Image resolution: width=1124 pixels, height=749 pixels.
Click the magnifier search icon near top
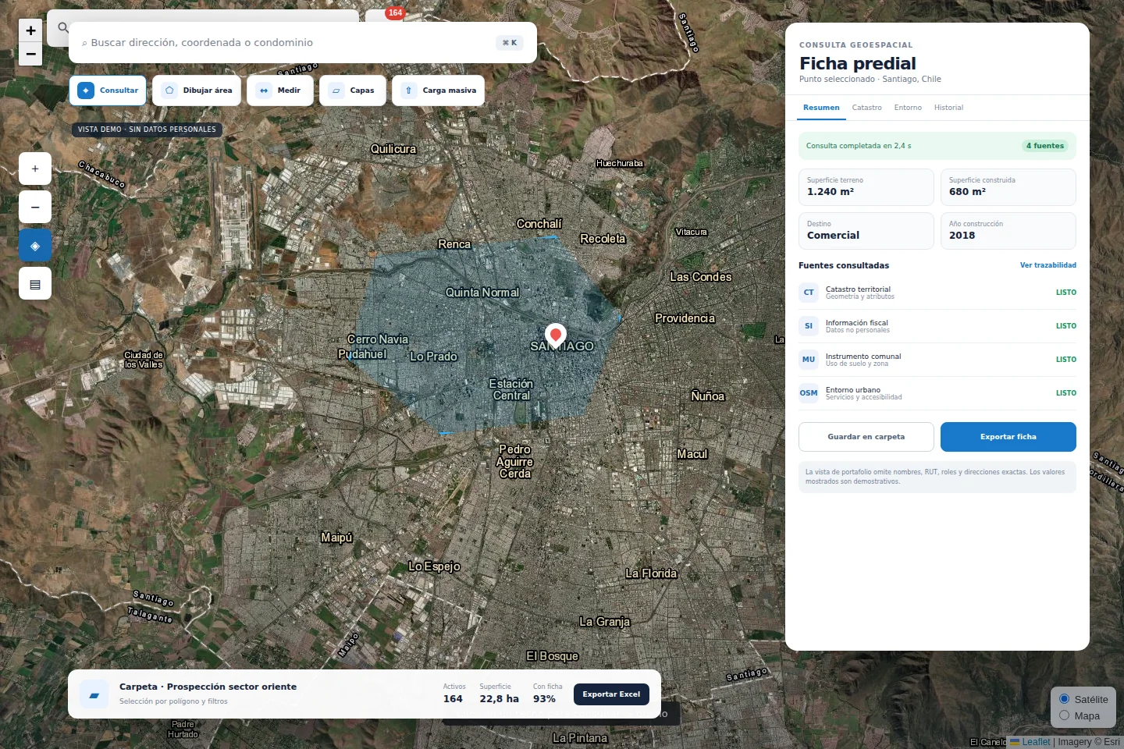click(62, 28)
